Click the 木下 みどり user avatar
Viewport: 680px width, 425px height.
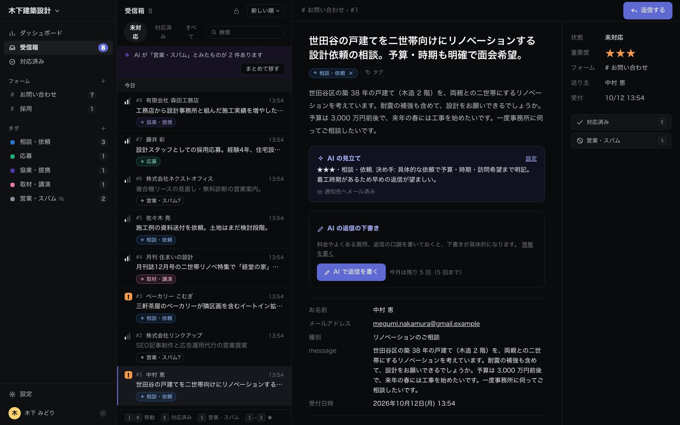click(x=15, y=413)
